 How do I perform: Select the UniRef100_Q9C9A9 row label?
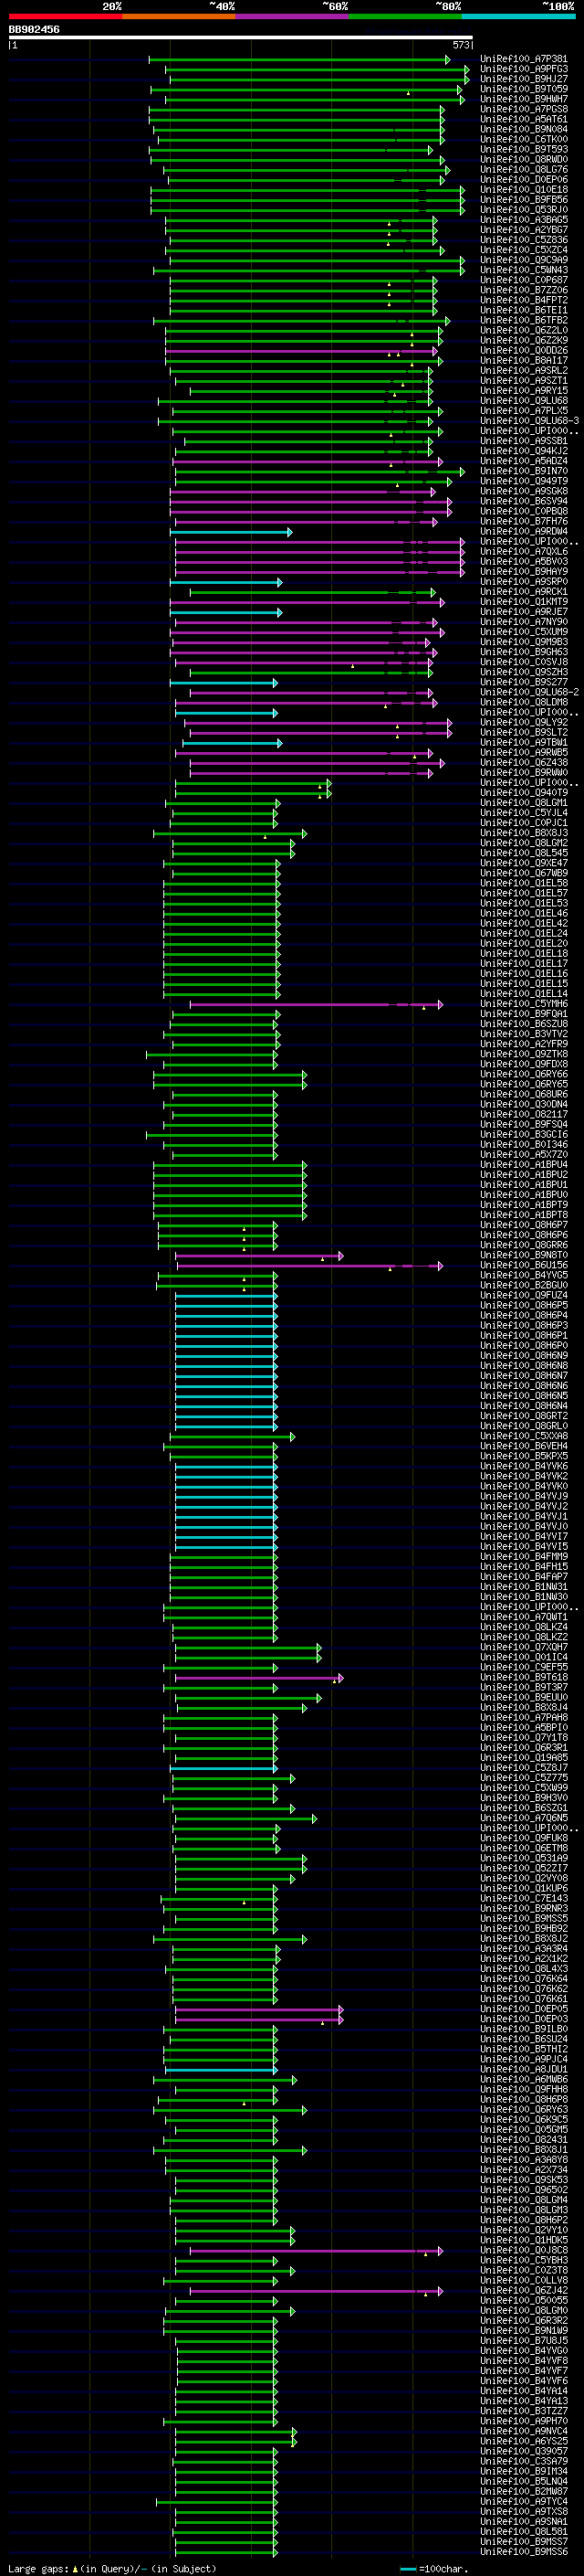[x=524, y=260]
